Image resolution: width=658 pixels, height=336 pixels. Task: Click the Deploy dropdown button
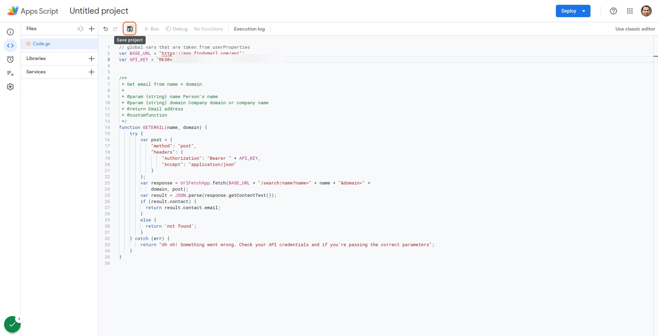(573, 11)
